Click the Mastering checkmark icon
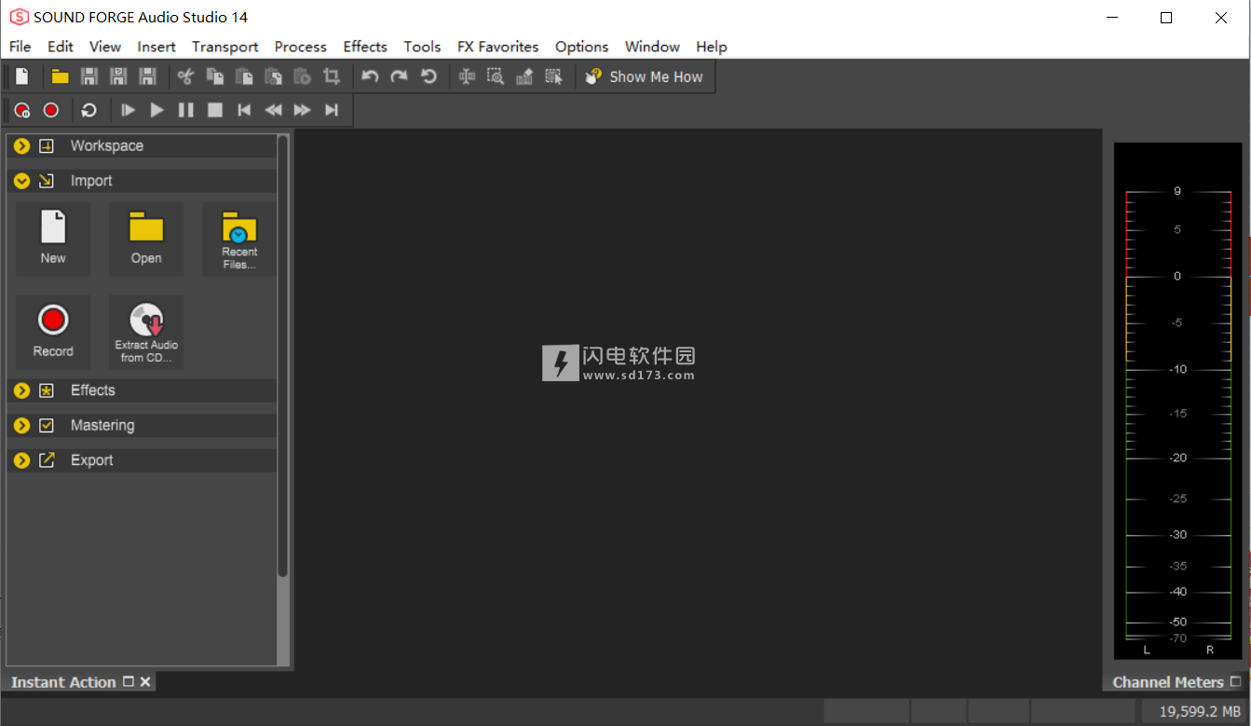Screen dimensions: 1251x726 click(x=47, y=425)
